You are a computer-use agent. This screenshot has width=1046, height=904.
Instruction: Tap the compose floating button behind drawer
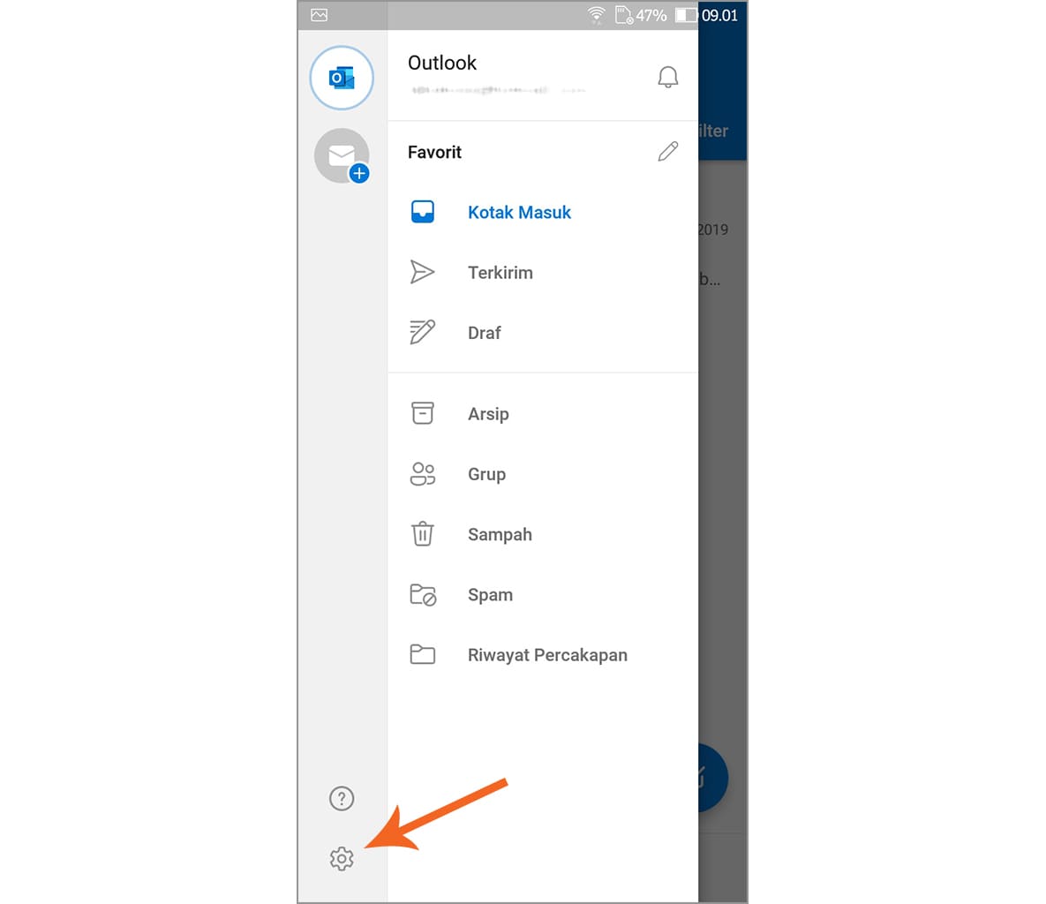713,777
